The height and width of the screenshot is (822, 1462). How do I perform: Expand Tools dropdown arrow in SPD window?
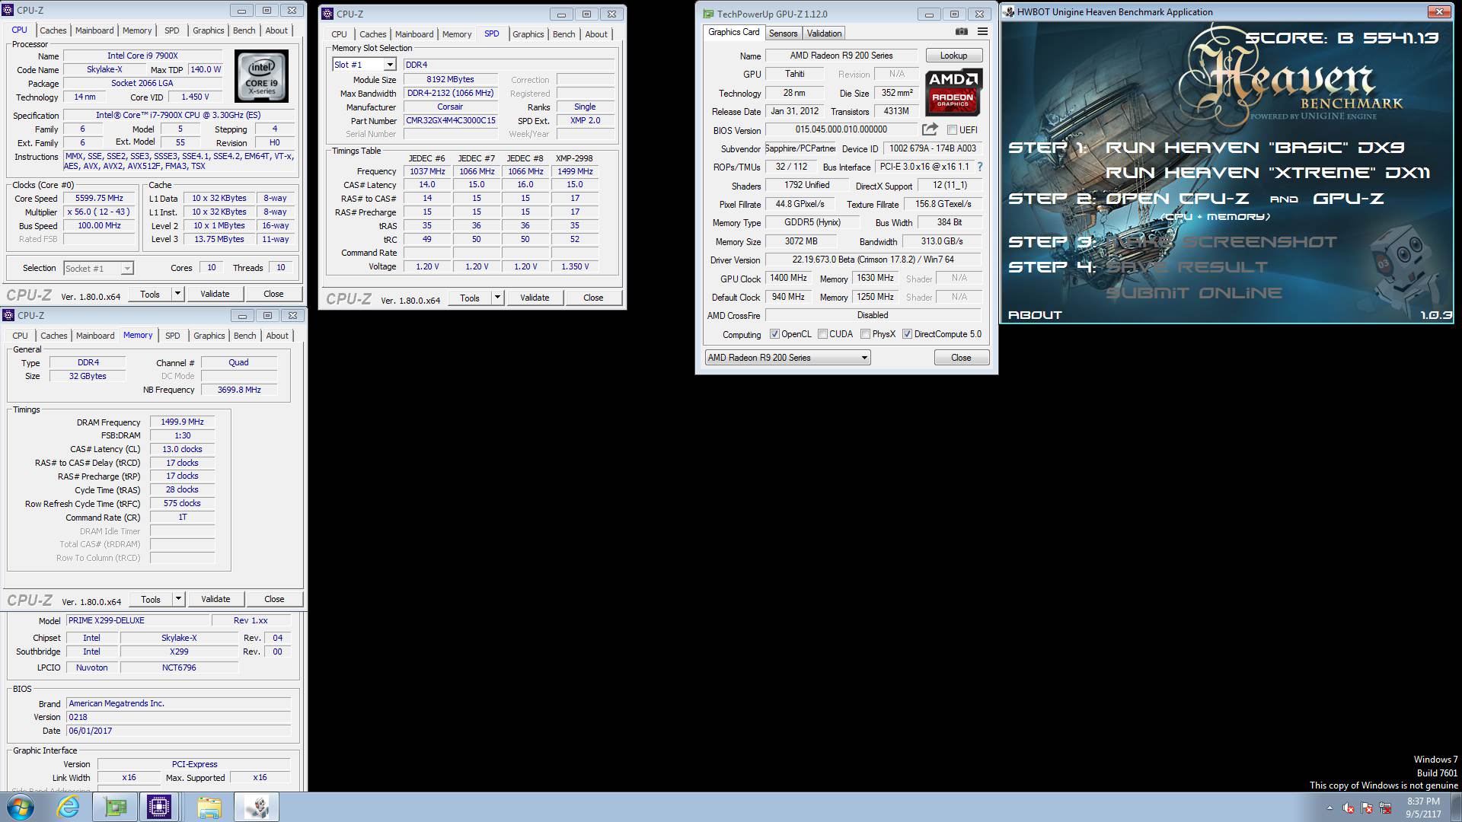(497, 298)
